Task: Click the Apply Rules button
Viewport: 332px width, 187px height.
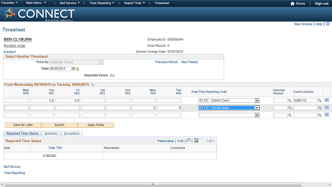Action: [x=95, y=125]
